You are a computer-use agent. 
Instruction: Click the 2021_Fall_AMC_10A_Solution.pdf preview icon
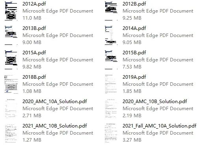[111, 133]
